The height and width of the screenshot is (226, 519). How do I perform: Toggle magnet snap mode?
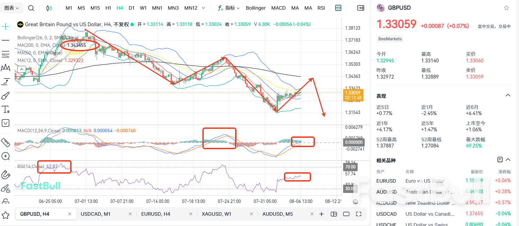[x=6, y=175]
